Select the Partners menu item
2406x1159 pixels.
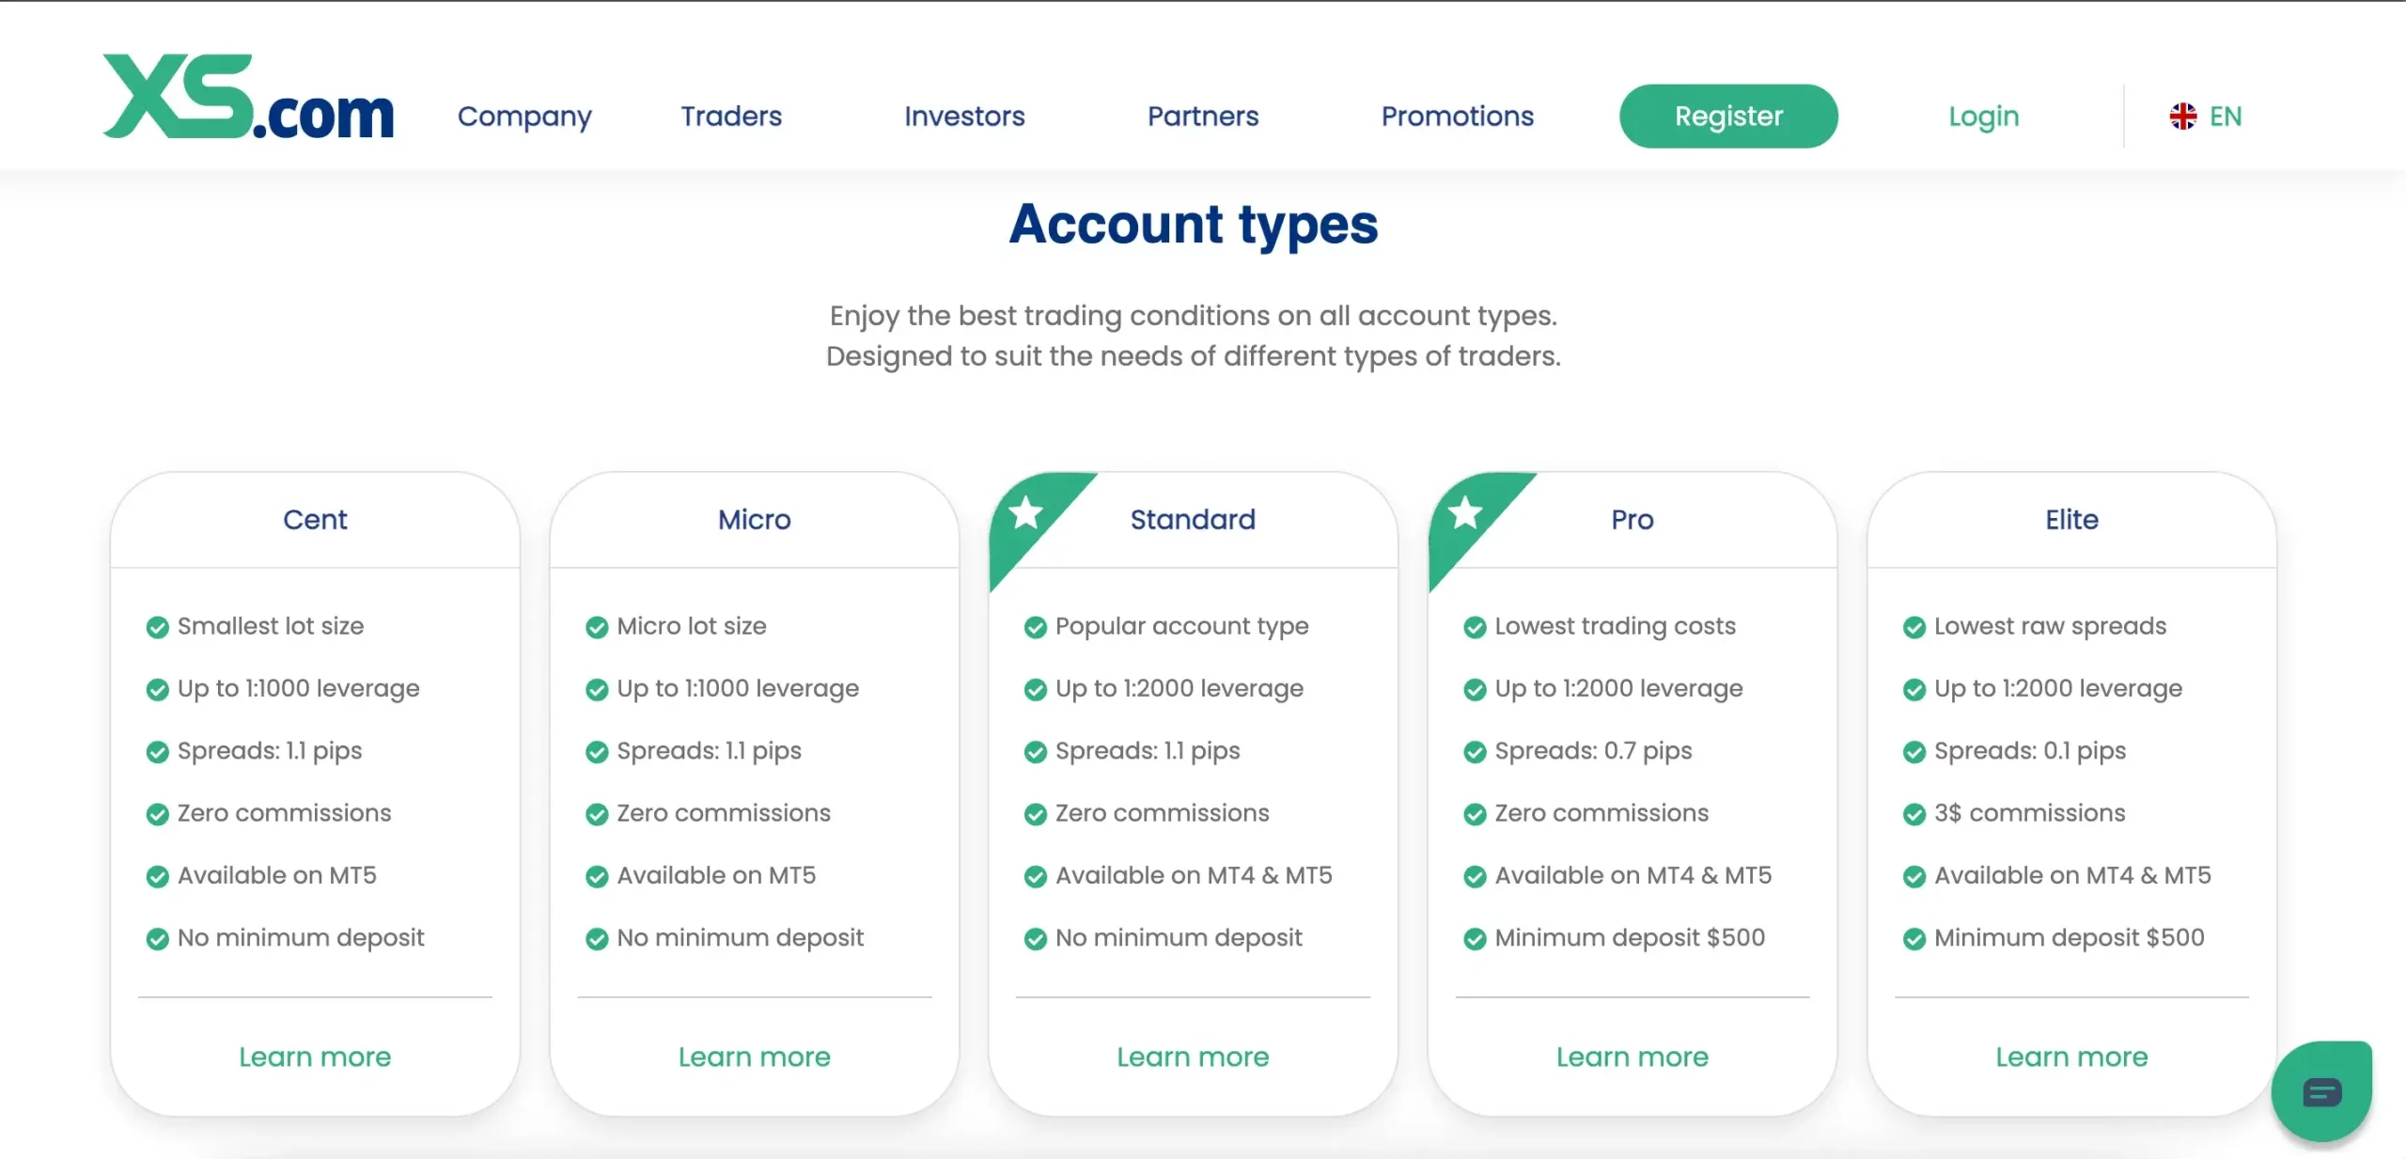1203,115
